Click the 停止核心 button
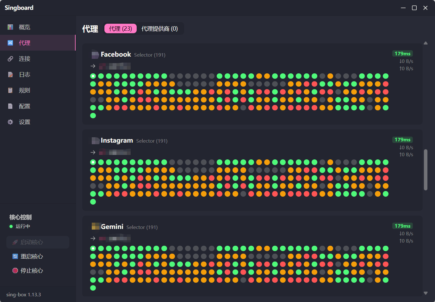The width and height of the screenshot is (435, 302). pos(38,271)
